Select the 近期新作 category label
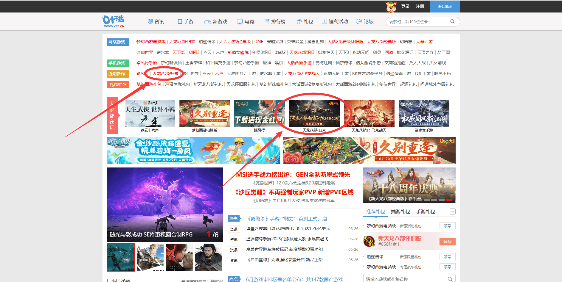Viewport: 562px width, 282px height. (118, 74)
